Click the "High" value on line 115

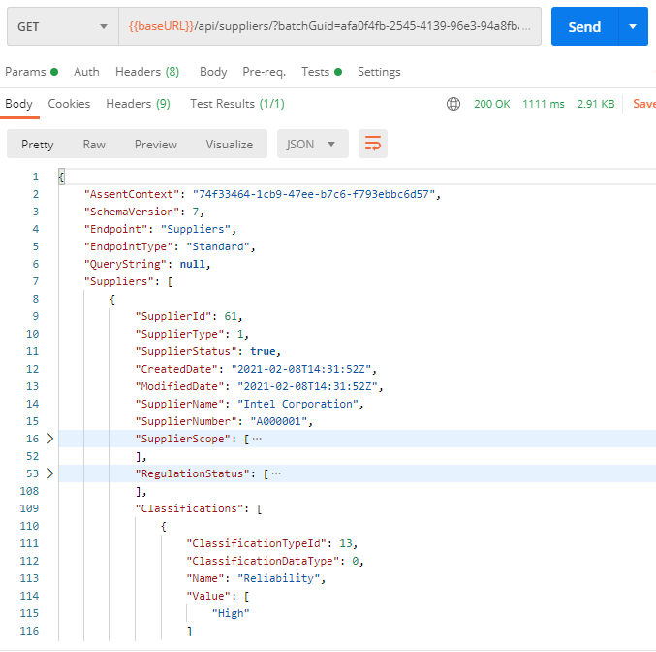point(231,613)
